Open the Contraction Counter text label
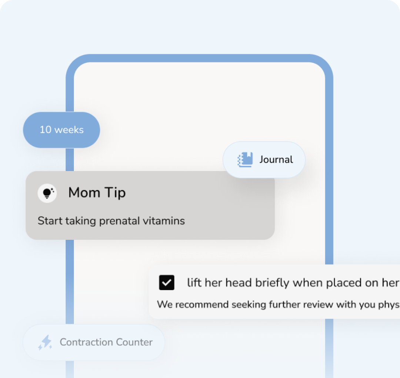Screen dimensions: 400x378 pyautogui.click(x=106, y=342)
